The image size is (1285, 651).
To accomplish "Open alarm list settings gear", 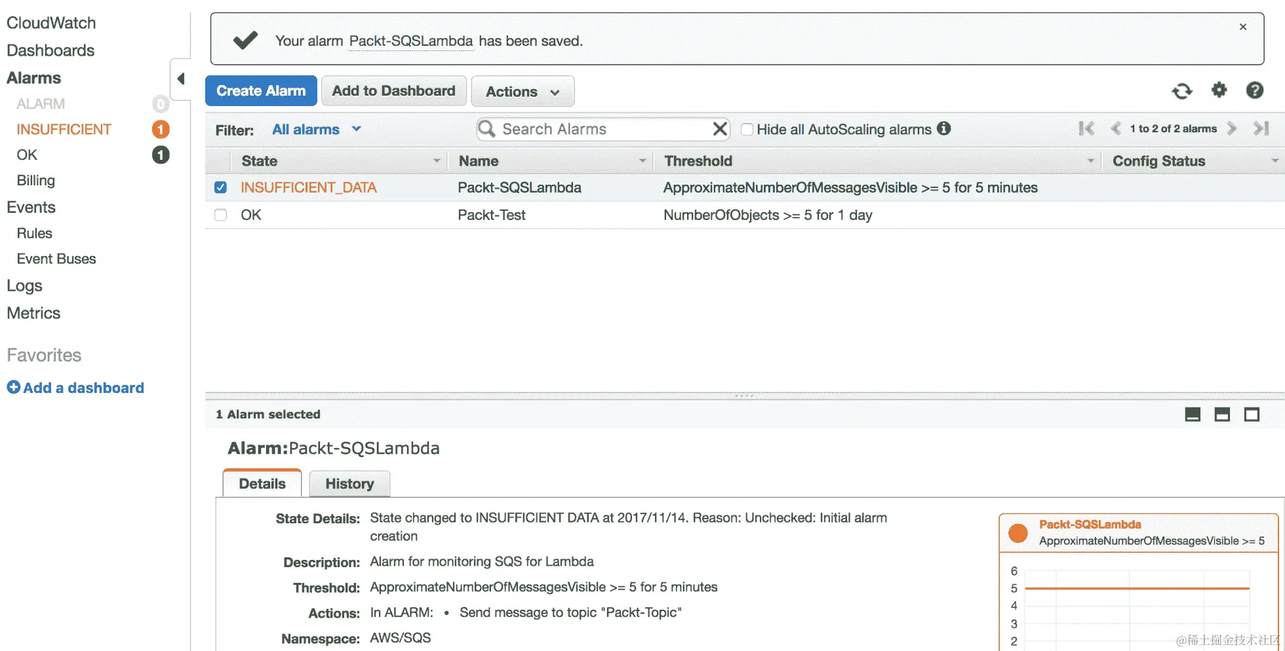I will coord(1219,90).
